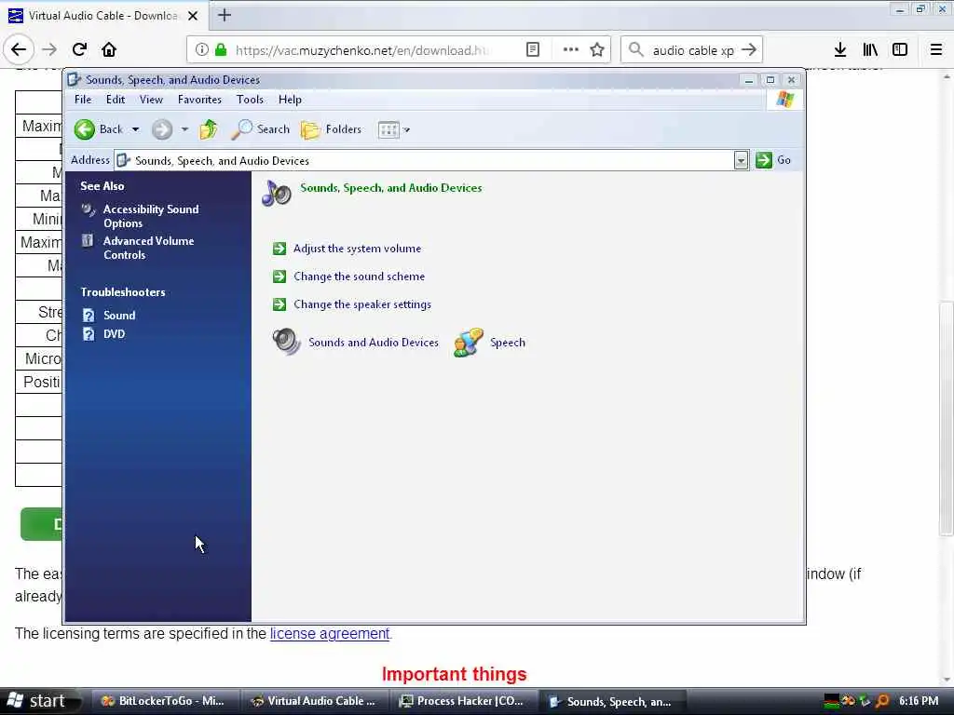Click the Advanced Volume Controls icon
Screen dimensions: 954x715
88,241
